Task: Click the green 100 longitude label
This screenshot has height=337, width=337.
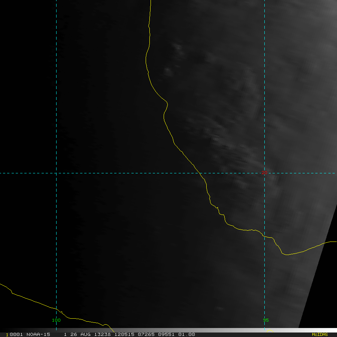Action: coord(56,320)
